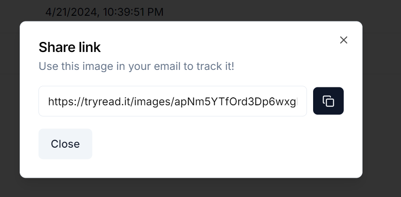This screenshot has height=197, width=401.
Task: Click empty white space right of Close button
Action: pyautogui.click(x=217, y=144)
